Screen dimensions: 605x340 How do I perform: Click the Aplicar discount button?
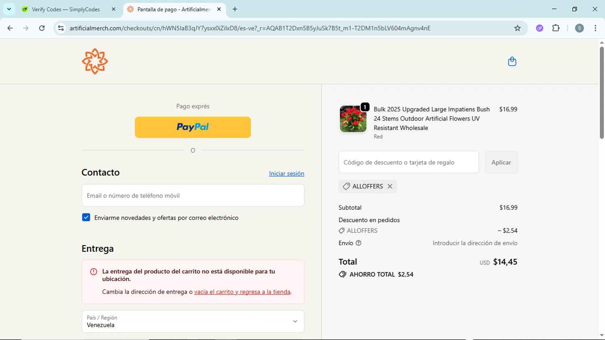coord(501,162)
